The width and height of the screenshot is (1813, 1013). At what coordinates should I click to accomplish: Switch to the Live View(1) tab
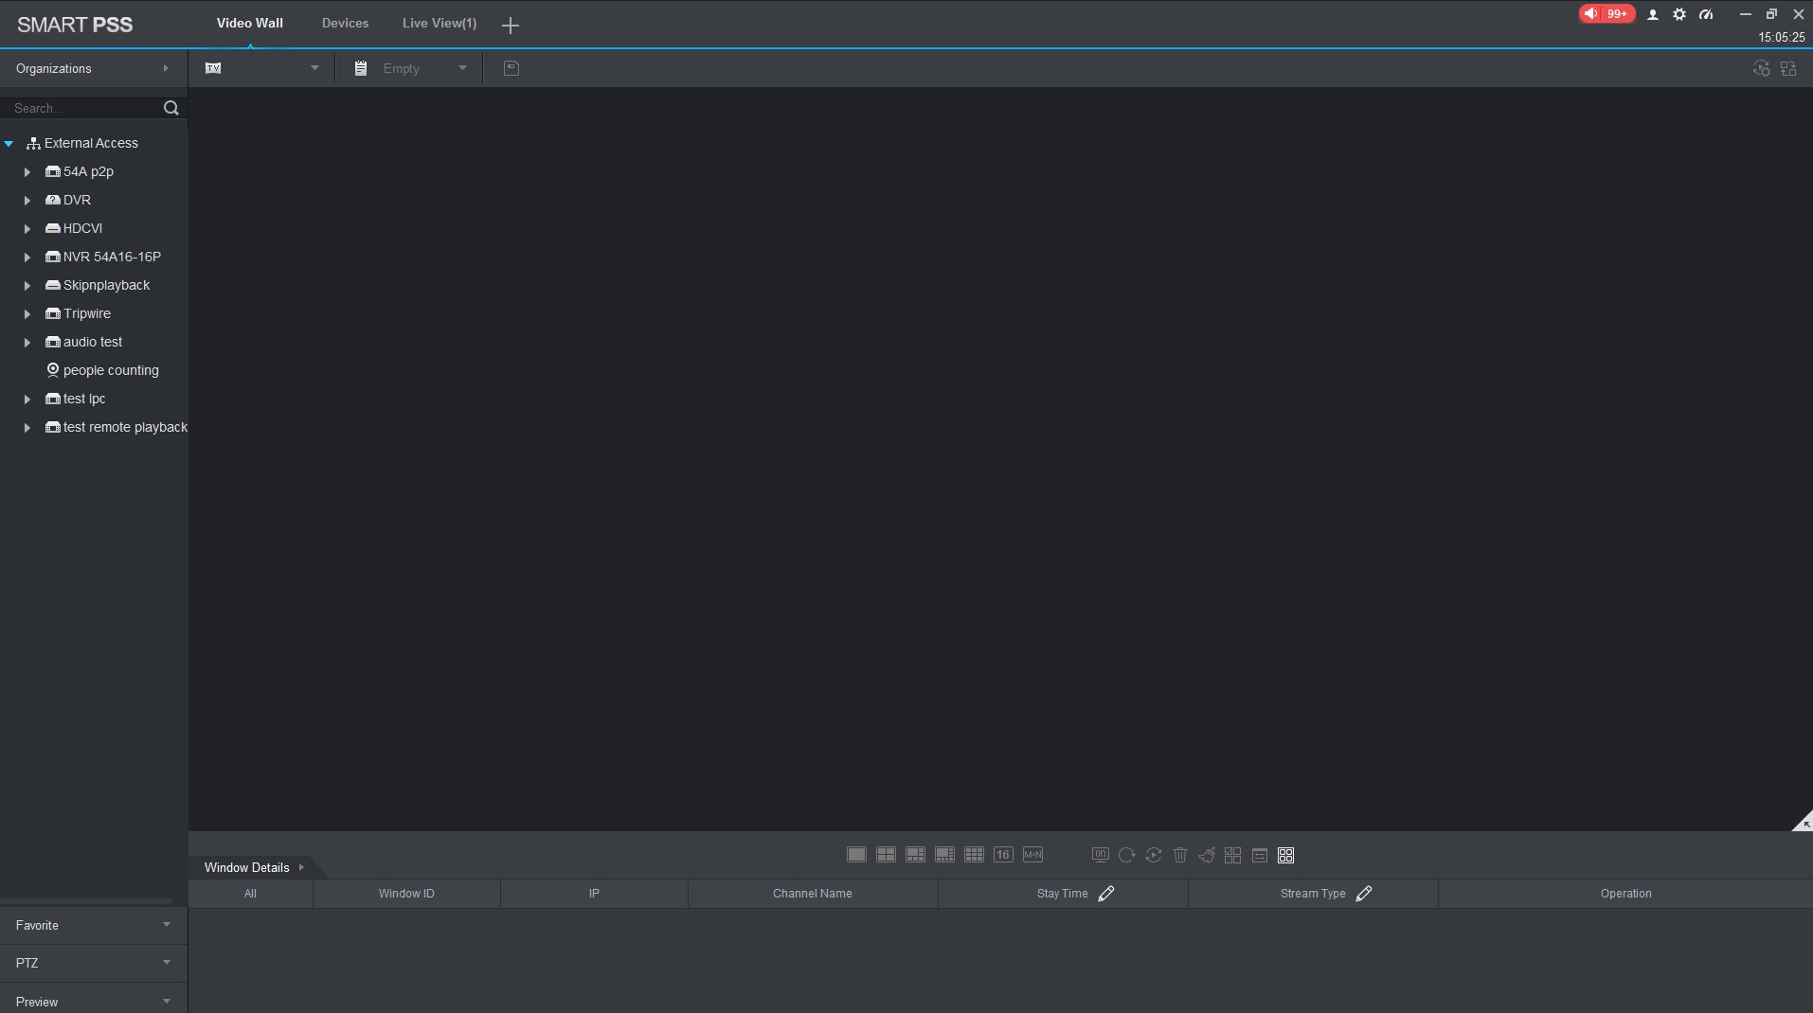(x=440, y=24)
